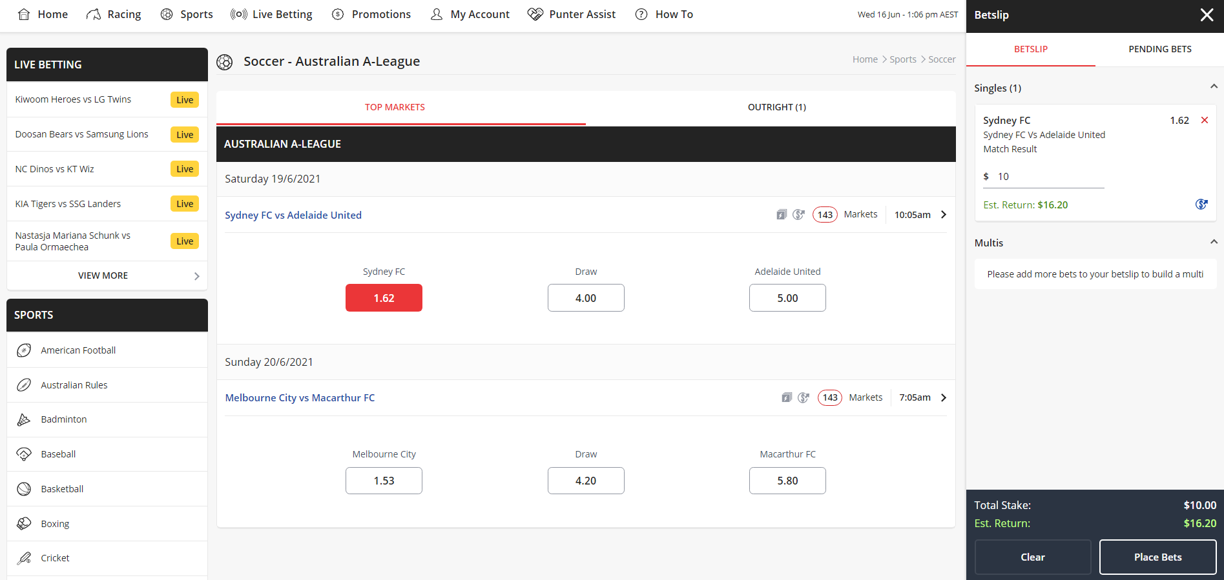Click the Sports soccer ball nav icon
The height and width of the screenshot is (580, 1224).
167,14
